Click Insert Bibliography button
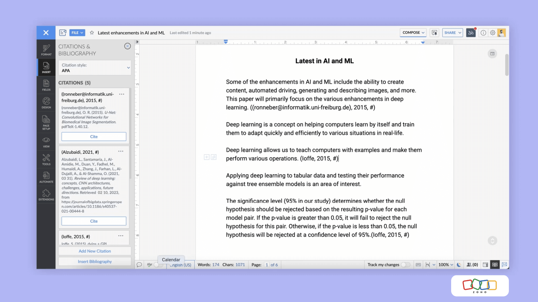The height and width of the screenshot is (302, 538). [95, 261]
